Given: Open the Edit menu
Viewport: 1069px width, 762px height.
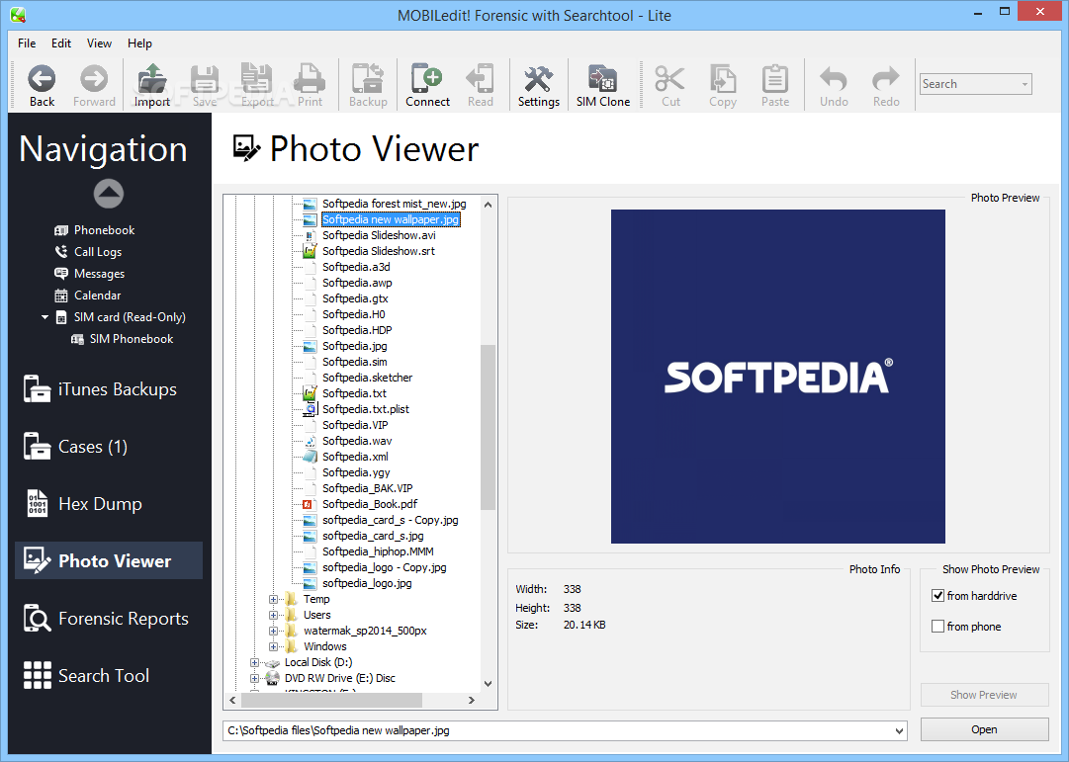Looking at the screenshot, I should (x=61, y=42).
